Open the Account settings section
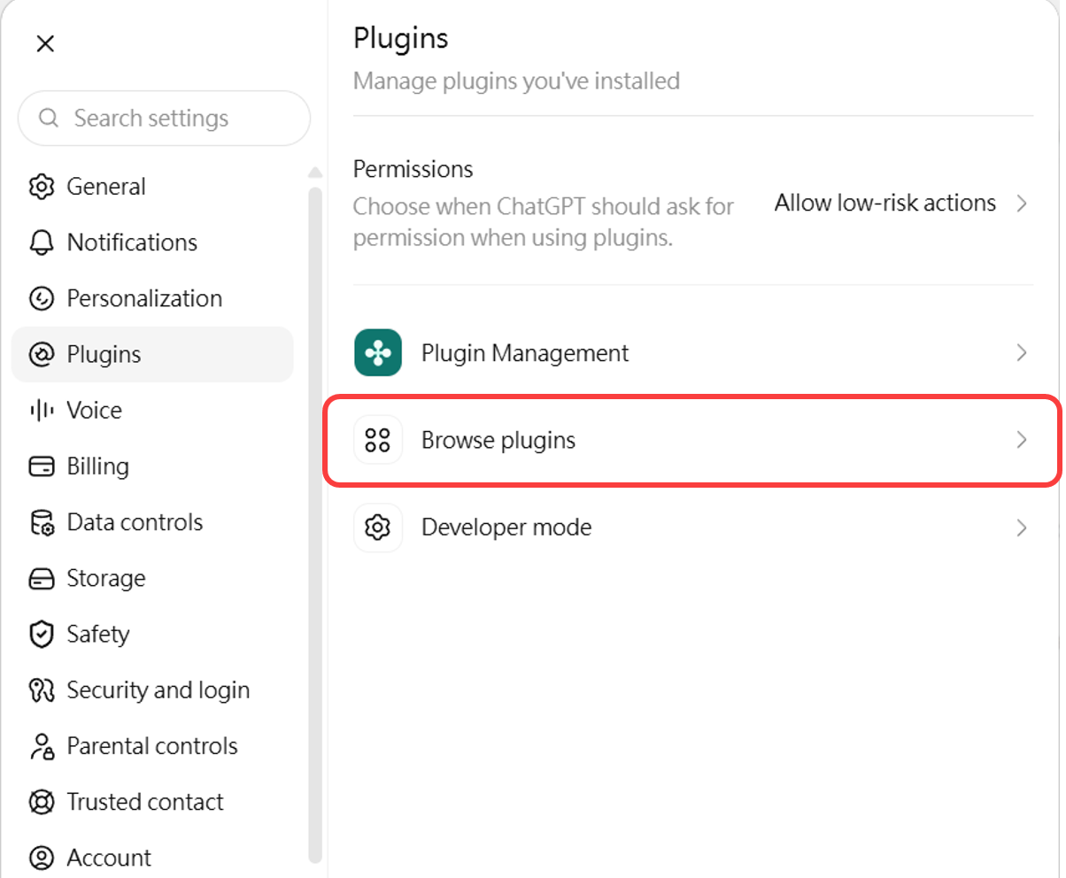The image size is (1066, 878). click(152, 858)
